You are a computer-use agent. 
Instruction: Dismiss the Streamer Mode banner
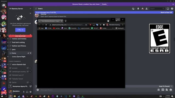click(x=173, y=4)
